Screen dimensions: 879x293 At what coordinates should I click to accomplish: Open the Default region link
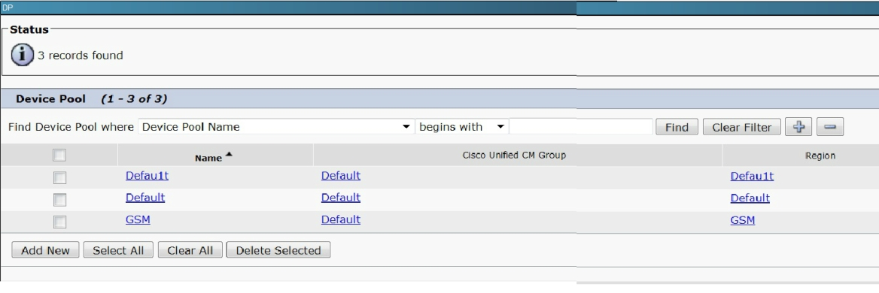(x=750, y=198)
